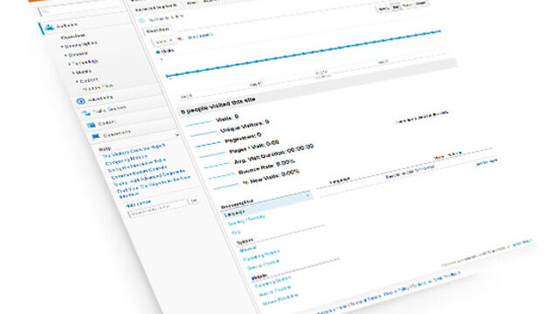
Task: Click the Content section page icon
Action: pyautogui.click(x=91, y=125)
